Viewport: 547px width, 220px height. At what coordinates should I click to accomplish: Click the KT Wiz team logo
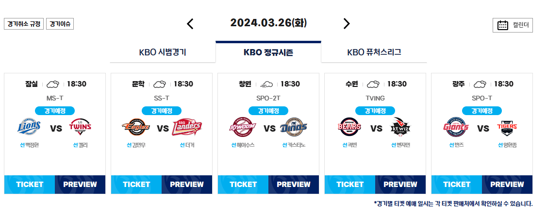[x=400, y=128]
